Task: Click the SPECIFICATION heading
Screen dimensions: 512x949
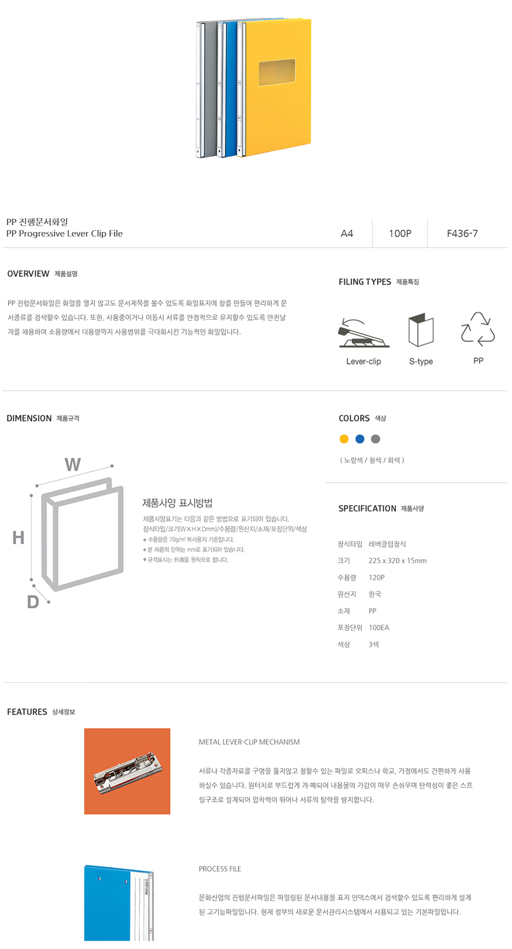Action: tap(367, 508)
